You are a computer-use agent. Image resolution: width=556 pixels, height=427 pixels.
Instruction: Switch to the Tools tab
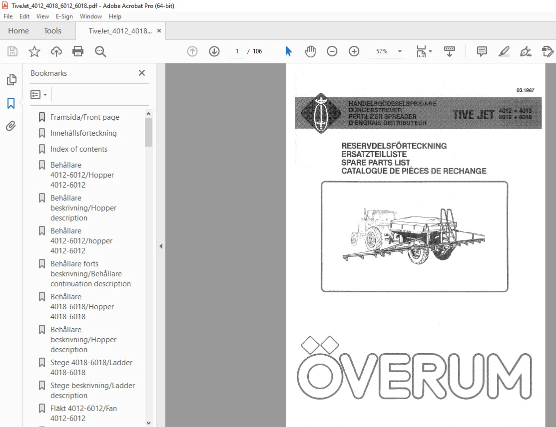(52, 31)
